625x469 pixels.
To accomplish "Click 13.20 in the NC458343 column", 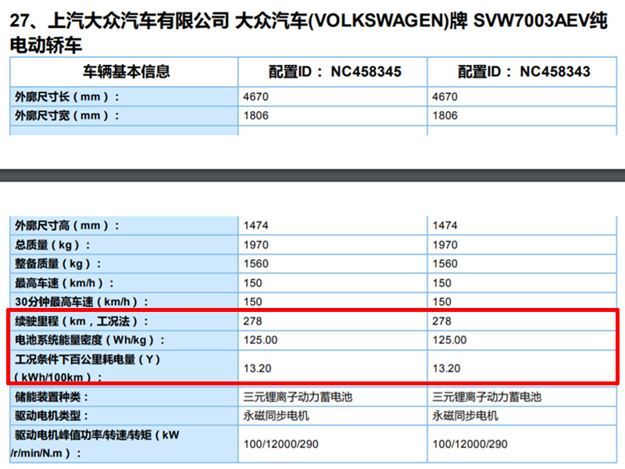I will click(446, 368).
